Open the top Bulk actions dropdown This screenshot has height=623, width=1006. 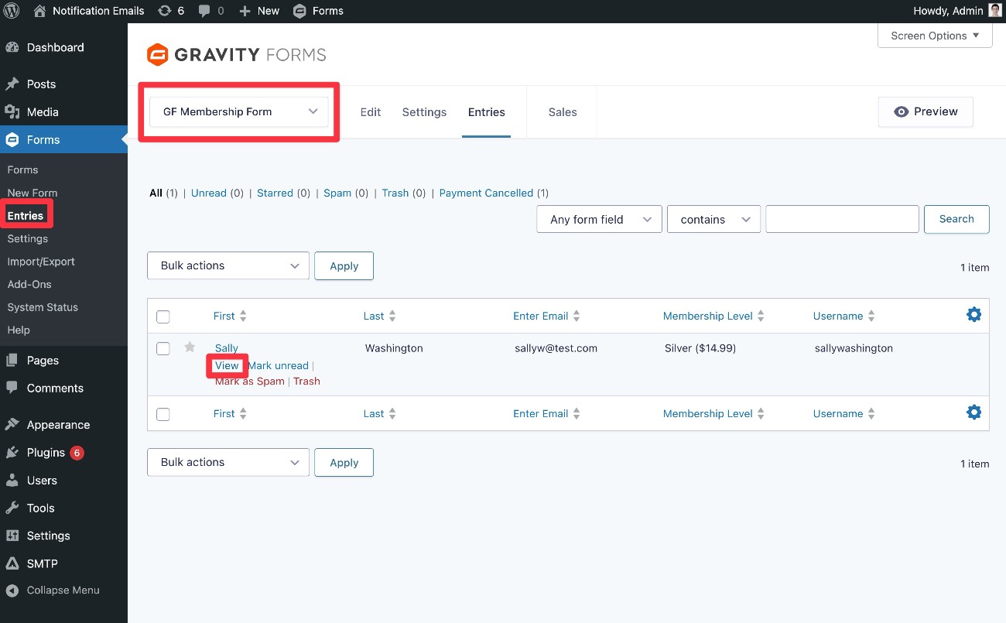pyautogui.click(x=228, y=265)
